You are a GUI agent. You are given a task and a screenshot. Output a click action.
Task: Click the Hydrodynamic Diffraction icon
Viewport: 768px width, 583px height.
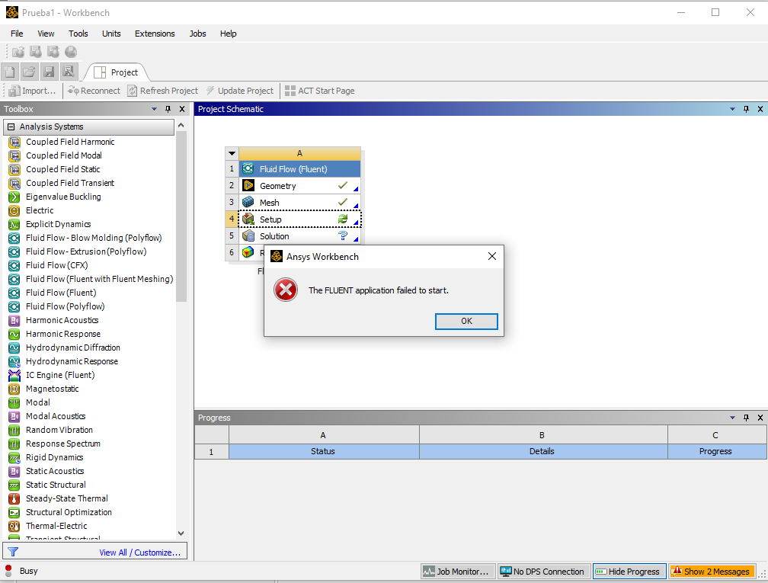pyautogui.click(x=14, y=348)
